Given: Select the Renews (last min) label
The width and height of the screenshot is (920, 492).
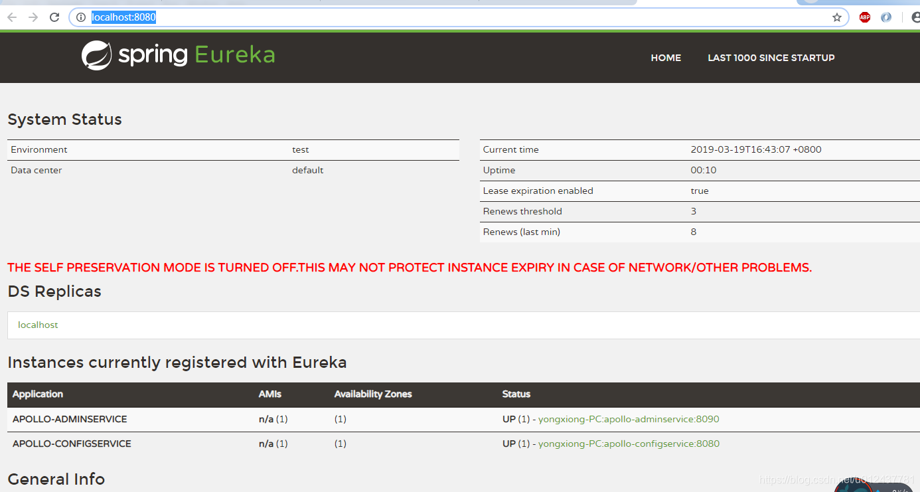Looking at the screenshot, I should tap(522, 232).
